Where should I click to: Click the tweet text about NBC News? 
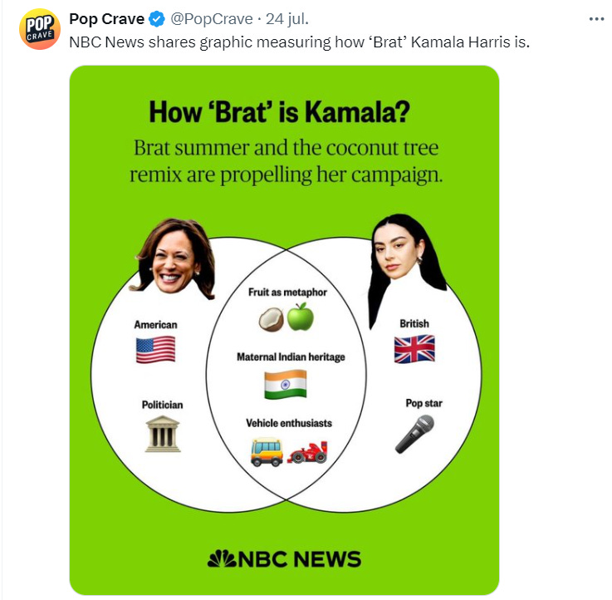coord(300,42)
